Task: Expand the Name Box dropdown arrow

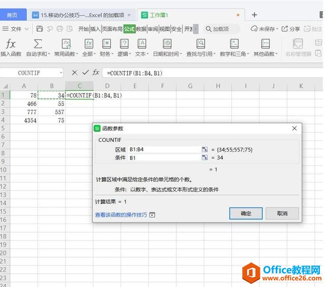Action: coord(61,73)
